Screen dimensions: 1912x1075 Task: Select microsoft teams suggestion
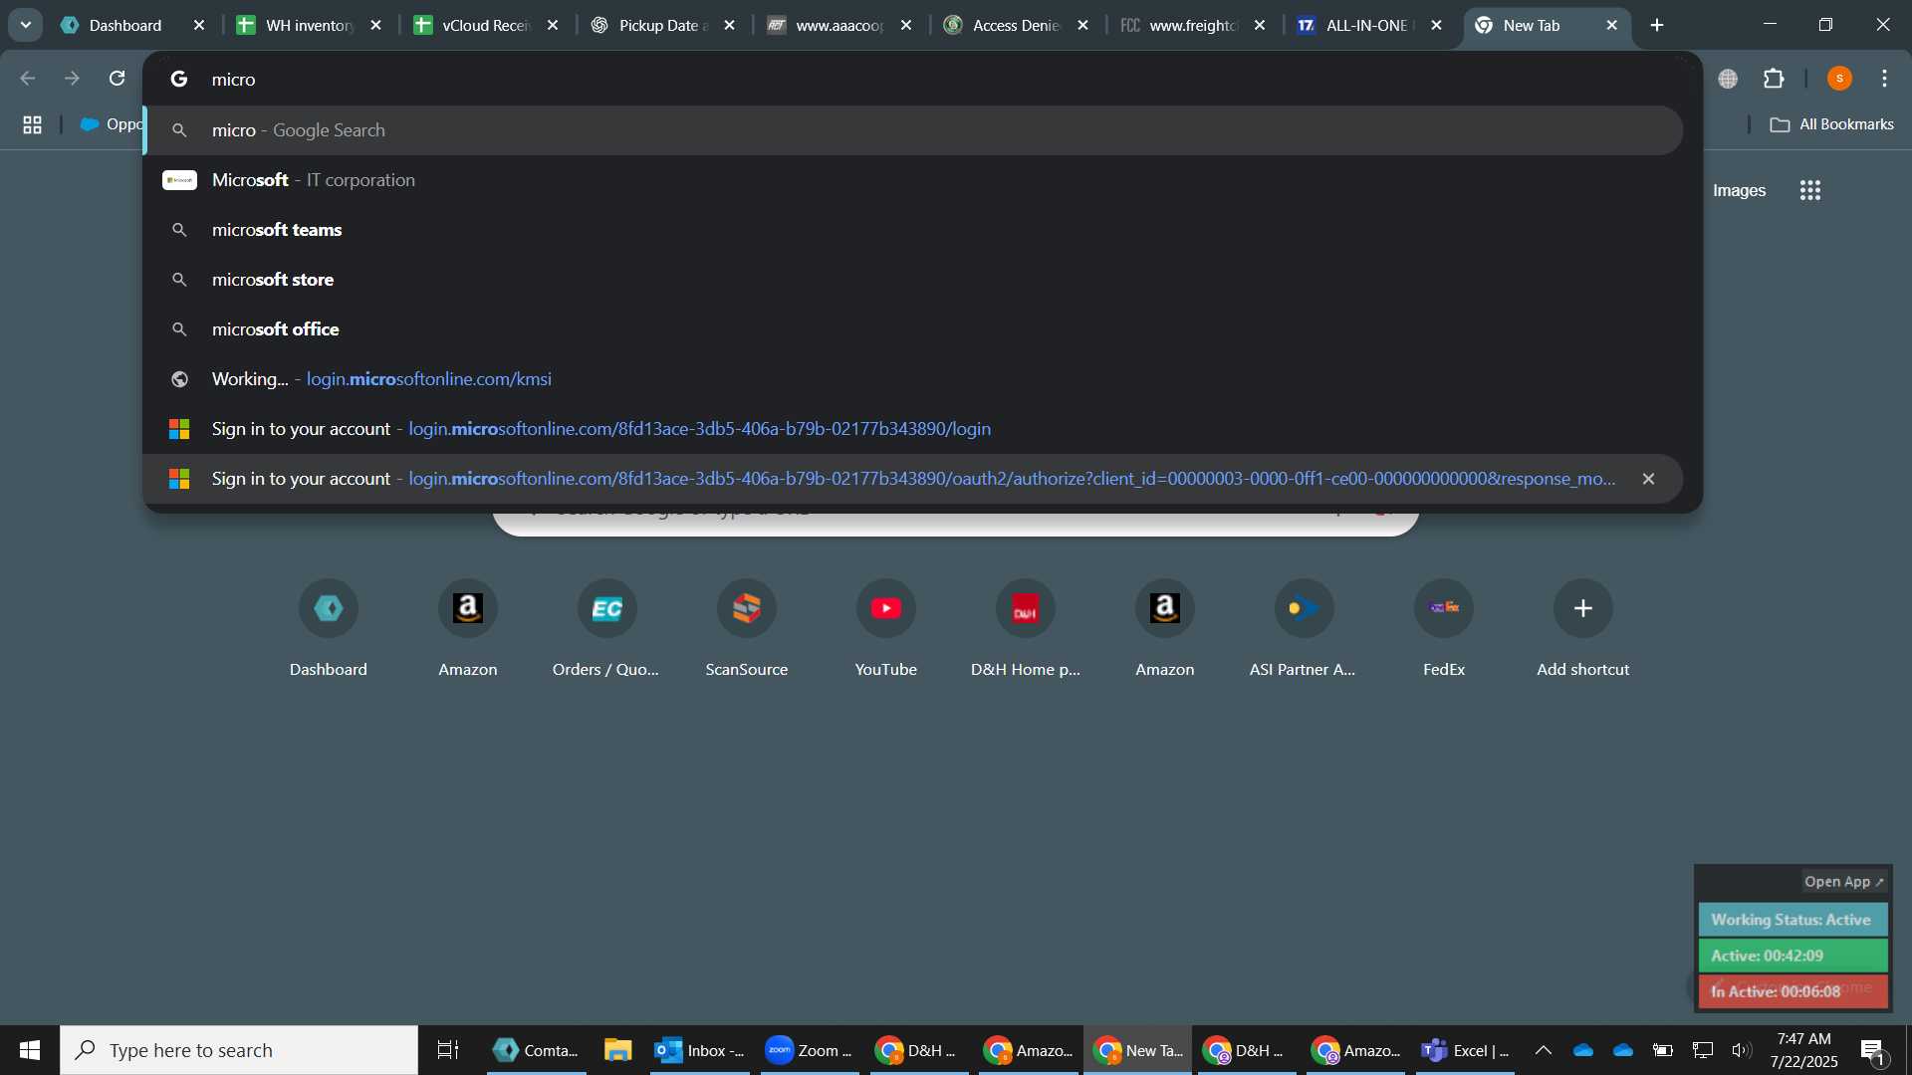tap(913, 230)
